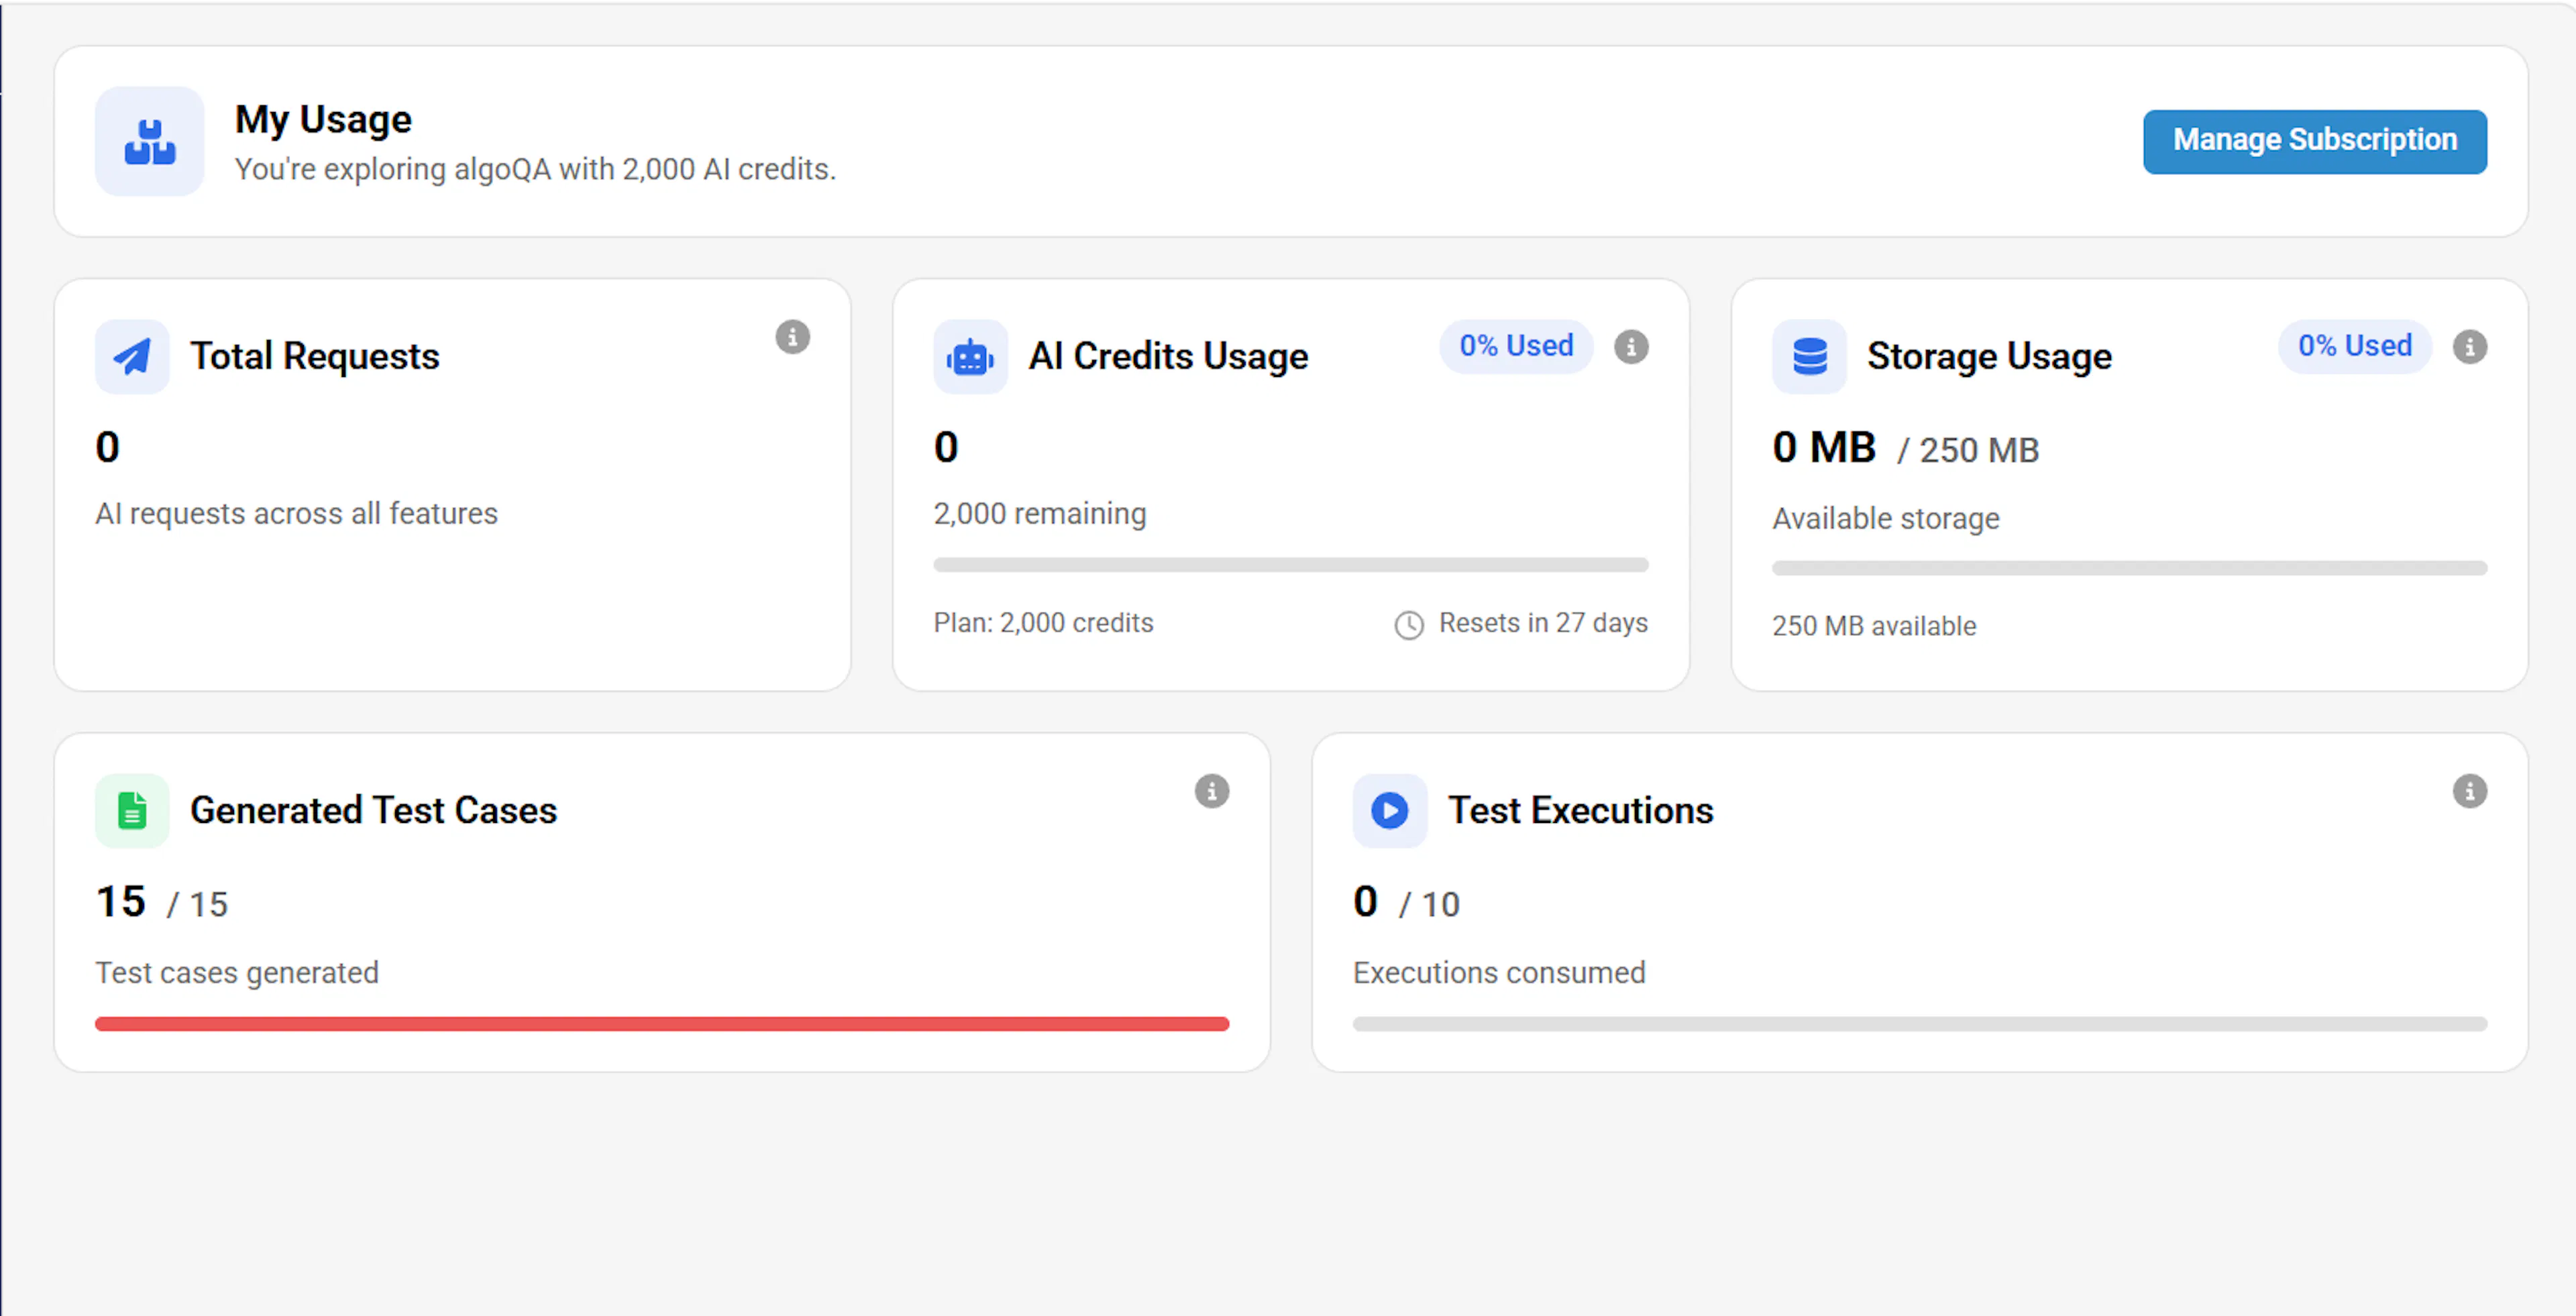Click the '/ 250 MB' storage limit
This screenshot has height=1316, width=2576.
(x=1968, y=450)
